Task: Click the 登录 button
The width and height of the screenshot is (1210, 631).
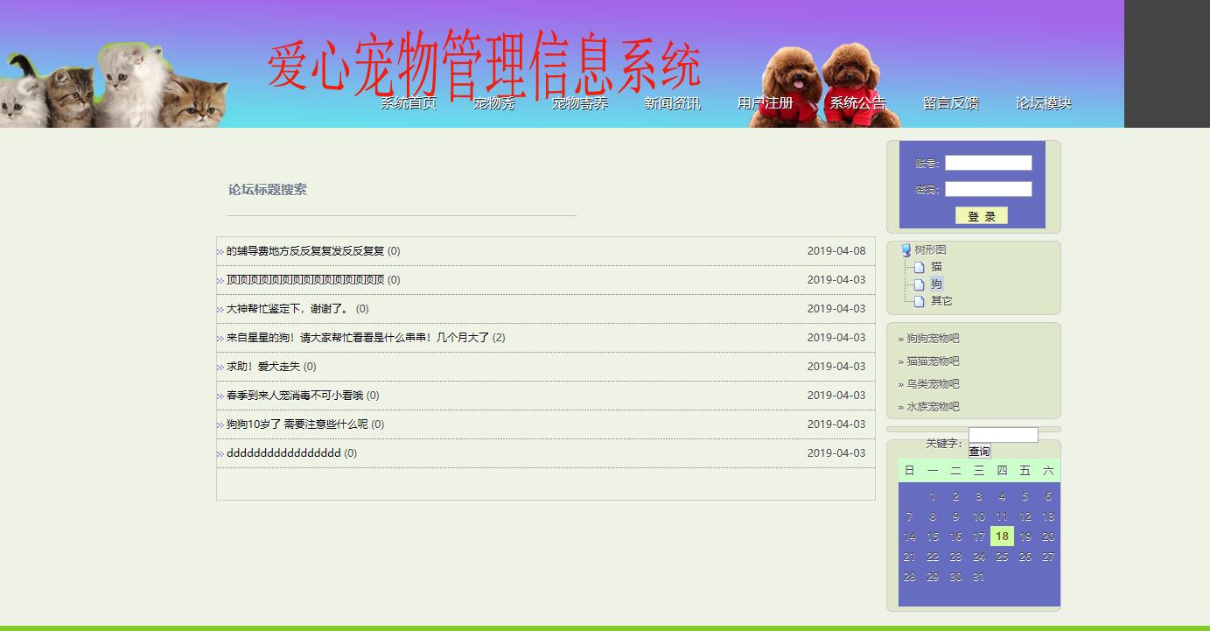Action: click(x=982, y=216)
